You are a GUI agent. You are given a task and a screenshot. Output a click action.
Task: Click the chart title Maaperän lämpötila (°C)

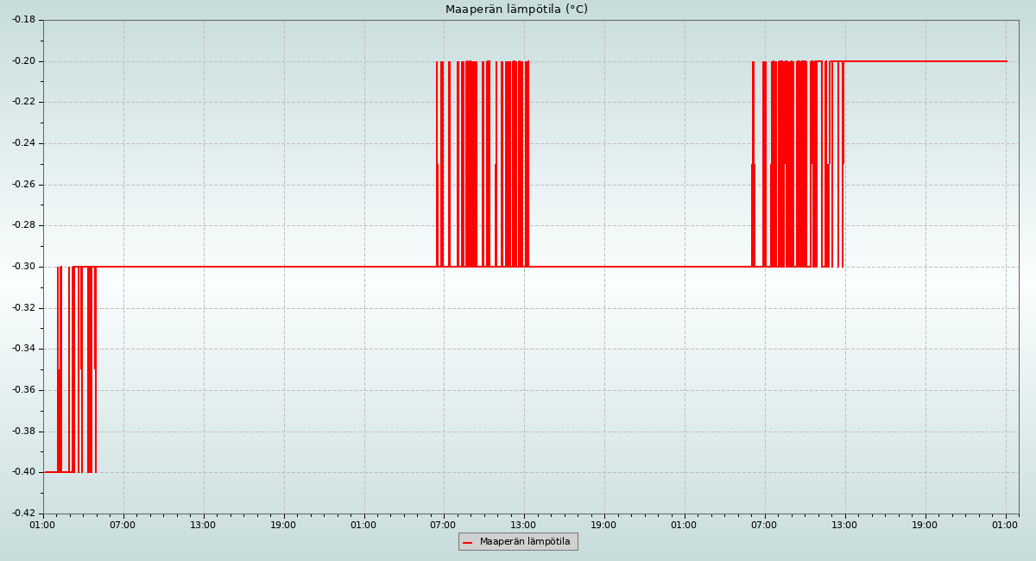(x=516, y=9)
